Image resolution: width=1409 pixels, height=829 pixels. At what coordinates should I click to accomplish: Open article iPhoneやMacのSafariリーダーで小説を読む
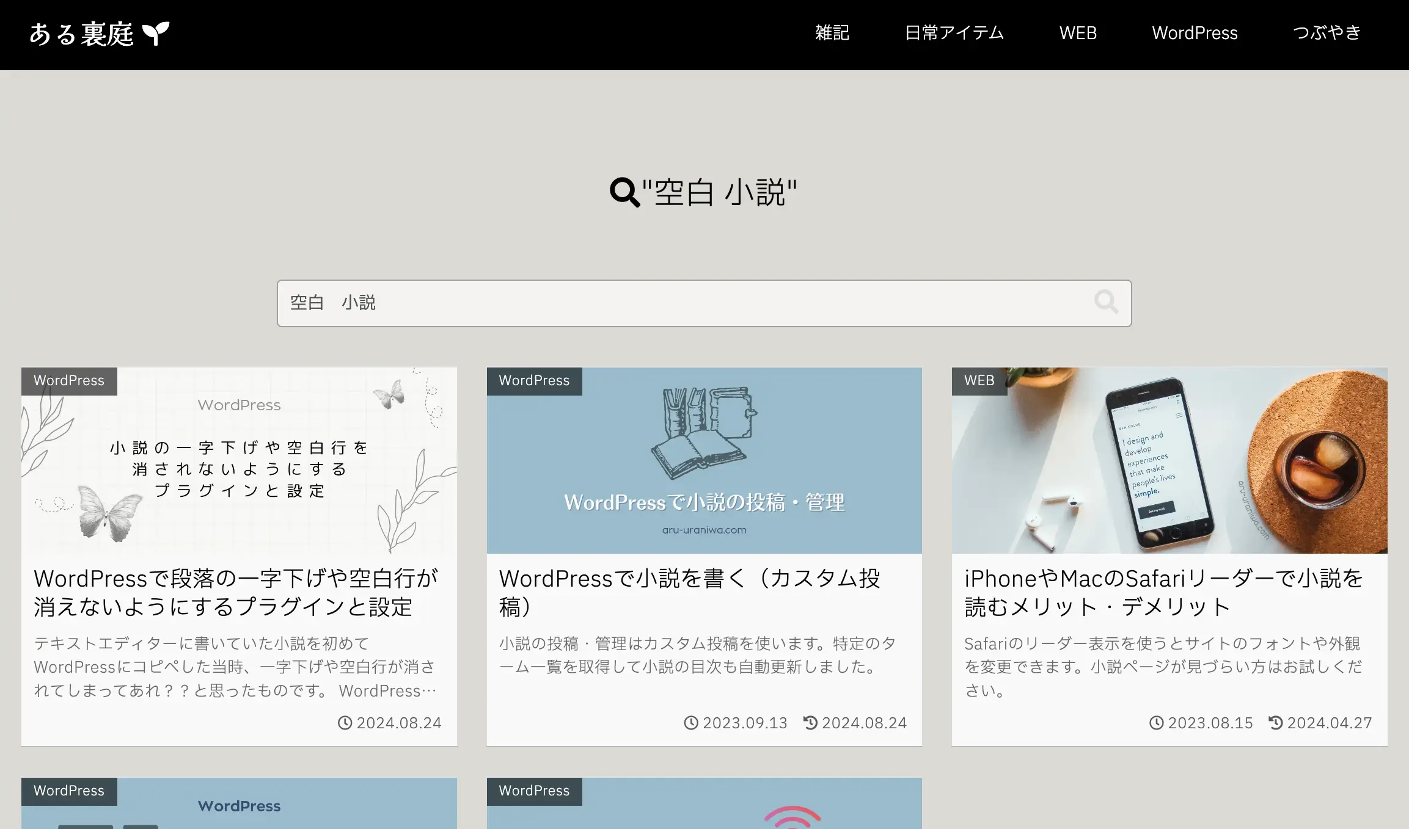tap(1163, 592)
